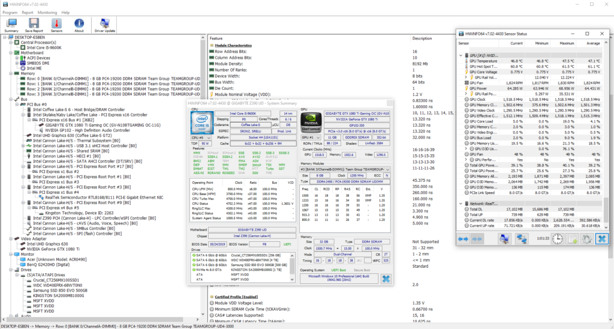Screen dimensions: 614x329
Task: Click the GPU Temperature sensor icon
Action: click(x=466, y=61)
